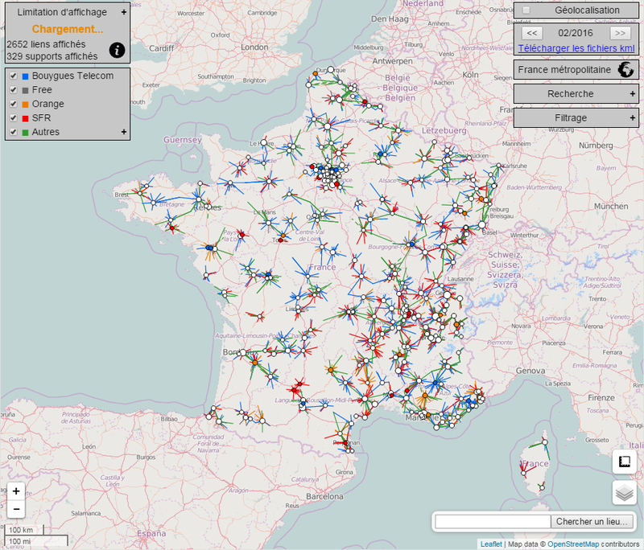Click the Chercher un lieu button
This screenshot has width=644, height=550.
coord(593,520)
